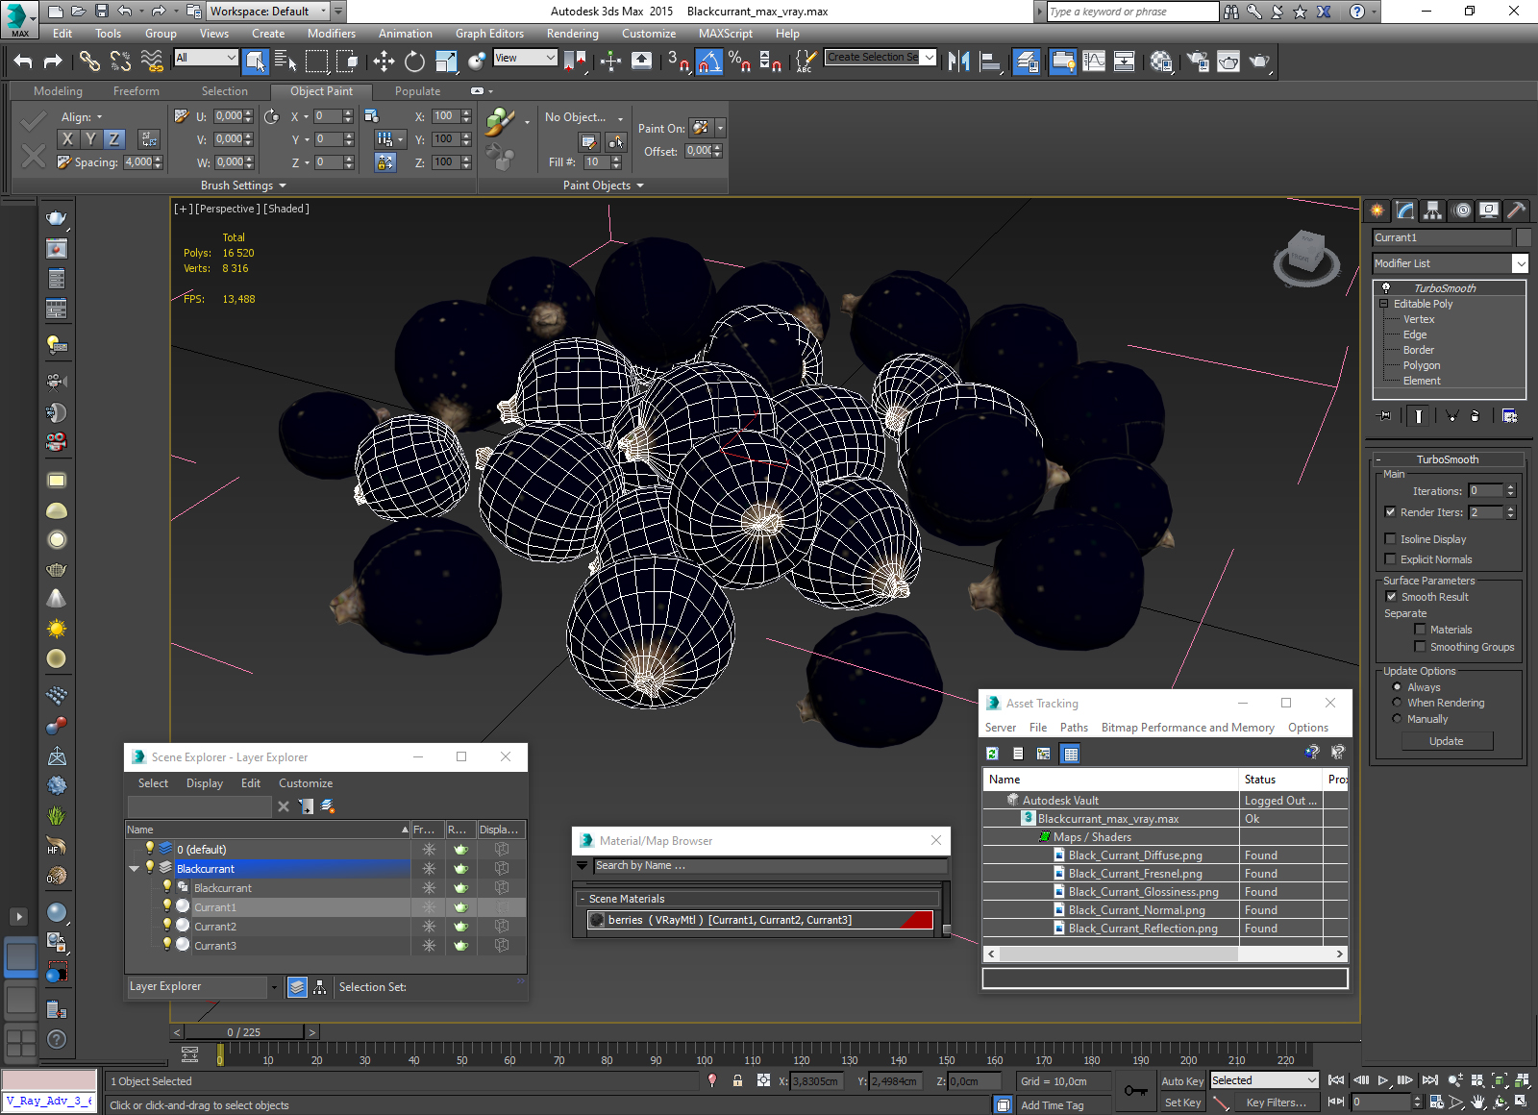Viewport: 1538px width, 1115px height.
Task: Open Paths menu in Asset Tracking
Action: [1074, 728]
